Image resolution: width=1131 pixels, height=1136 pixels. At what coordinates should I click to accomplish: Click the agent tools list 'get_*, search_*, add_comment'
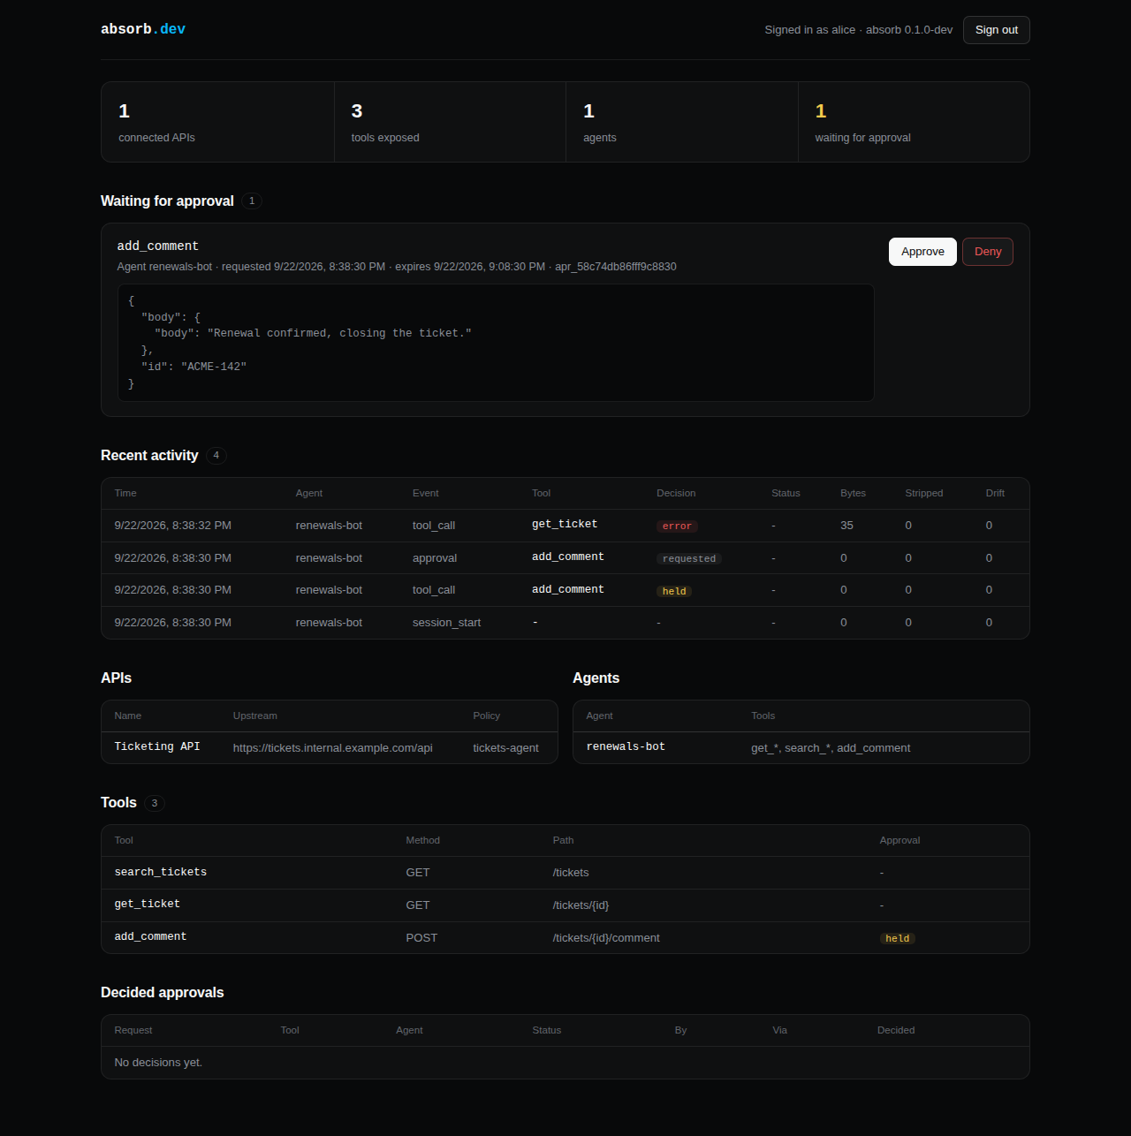pos(831,748)
